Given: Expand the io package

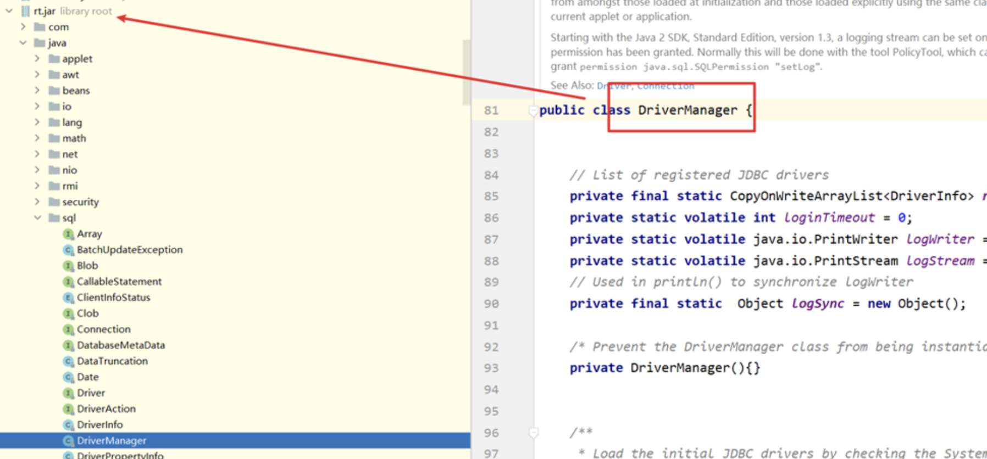Looking at the screenshot, I should (x=37, y=106).
